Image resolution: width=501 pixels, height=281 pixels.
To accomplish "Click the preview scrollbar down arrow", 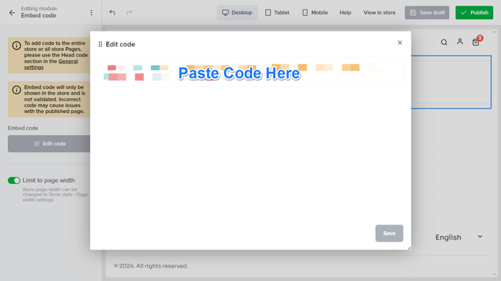I will pos(495,274).
